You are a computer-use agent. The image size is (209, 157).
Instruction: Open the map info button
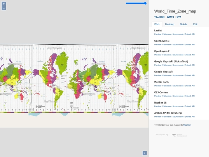(x=145, y=153)
